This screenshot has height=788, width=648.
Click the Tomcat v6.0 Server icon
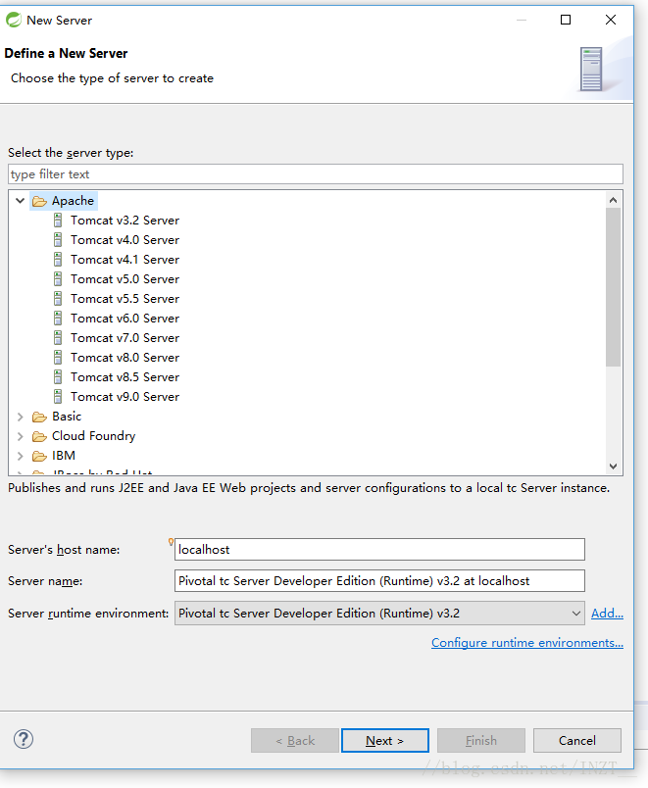coord(58,319)
